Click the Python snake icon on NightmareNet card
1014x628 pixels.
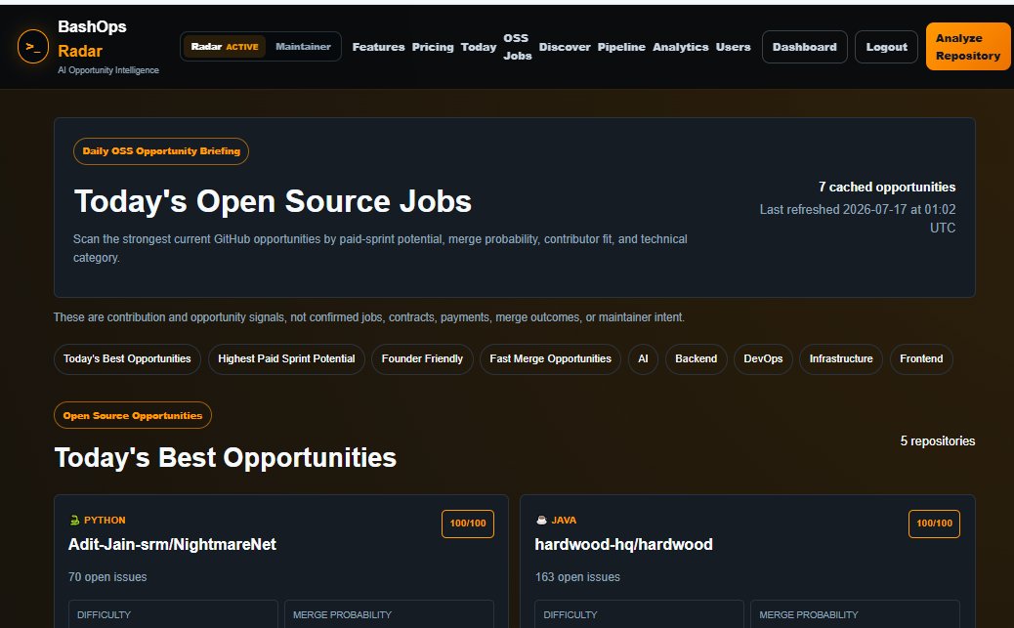(74, 520)
